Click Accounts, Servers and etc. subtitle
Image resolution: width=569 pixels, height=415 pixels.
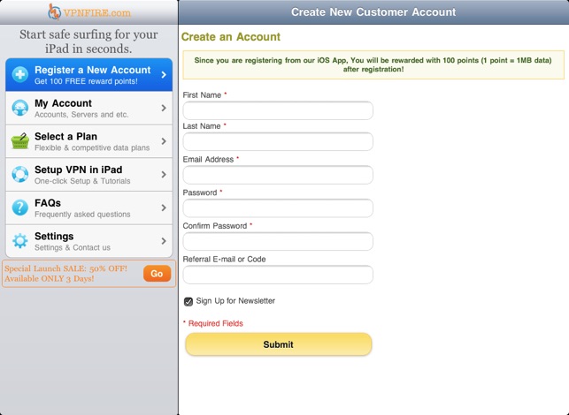click(x=81, y=115)
